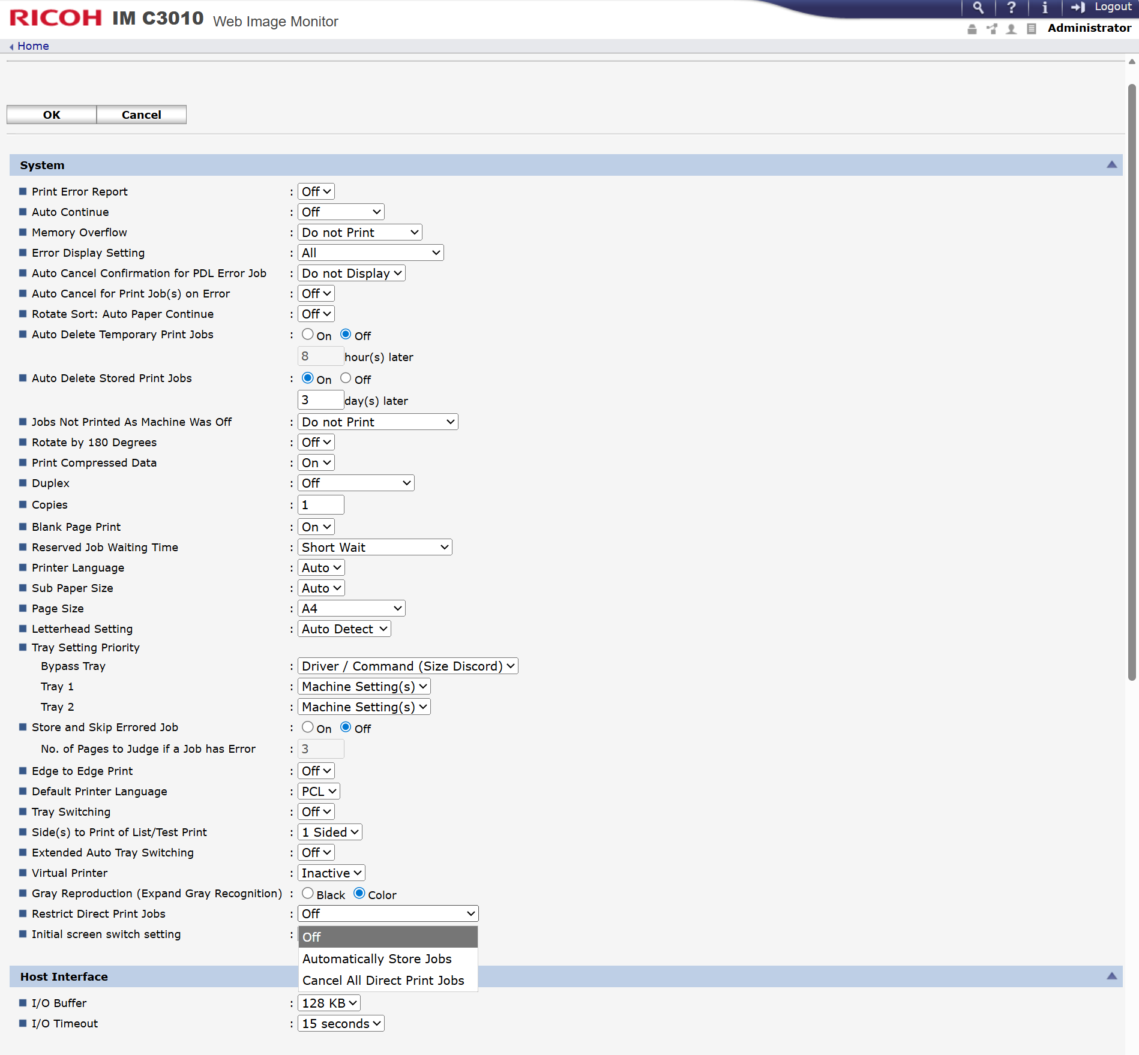Click the information 'i' icon in header

pos(1045,8)
